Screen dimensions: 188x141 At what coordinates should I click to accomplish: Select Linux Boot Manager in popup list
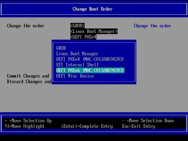click(77, 53)
